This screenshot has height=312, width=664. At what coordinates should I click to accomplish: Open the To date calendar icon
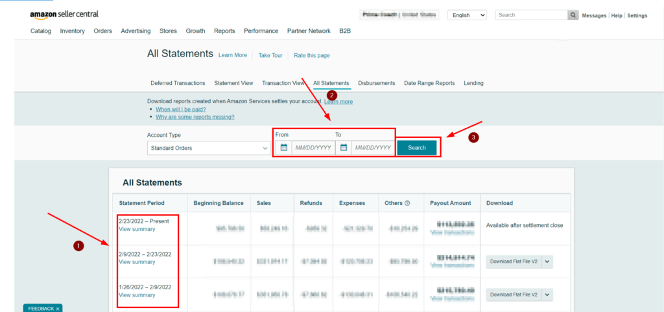click(x=344, y=148)
